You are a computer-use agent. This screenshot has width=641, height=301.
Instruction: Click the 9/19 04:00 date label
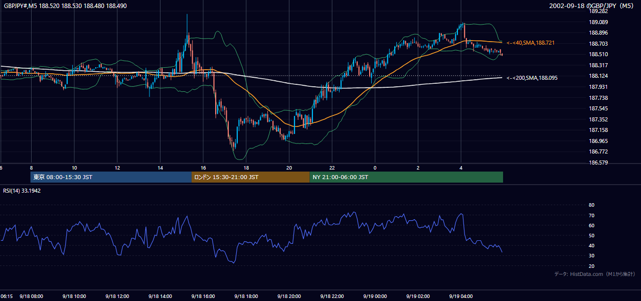461,296
